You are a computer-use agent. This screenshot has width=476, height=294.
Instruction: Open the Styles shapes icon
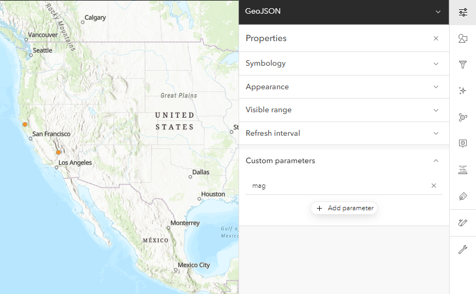(x=463, y=38)
